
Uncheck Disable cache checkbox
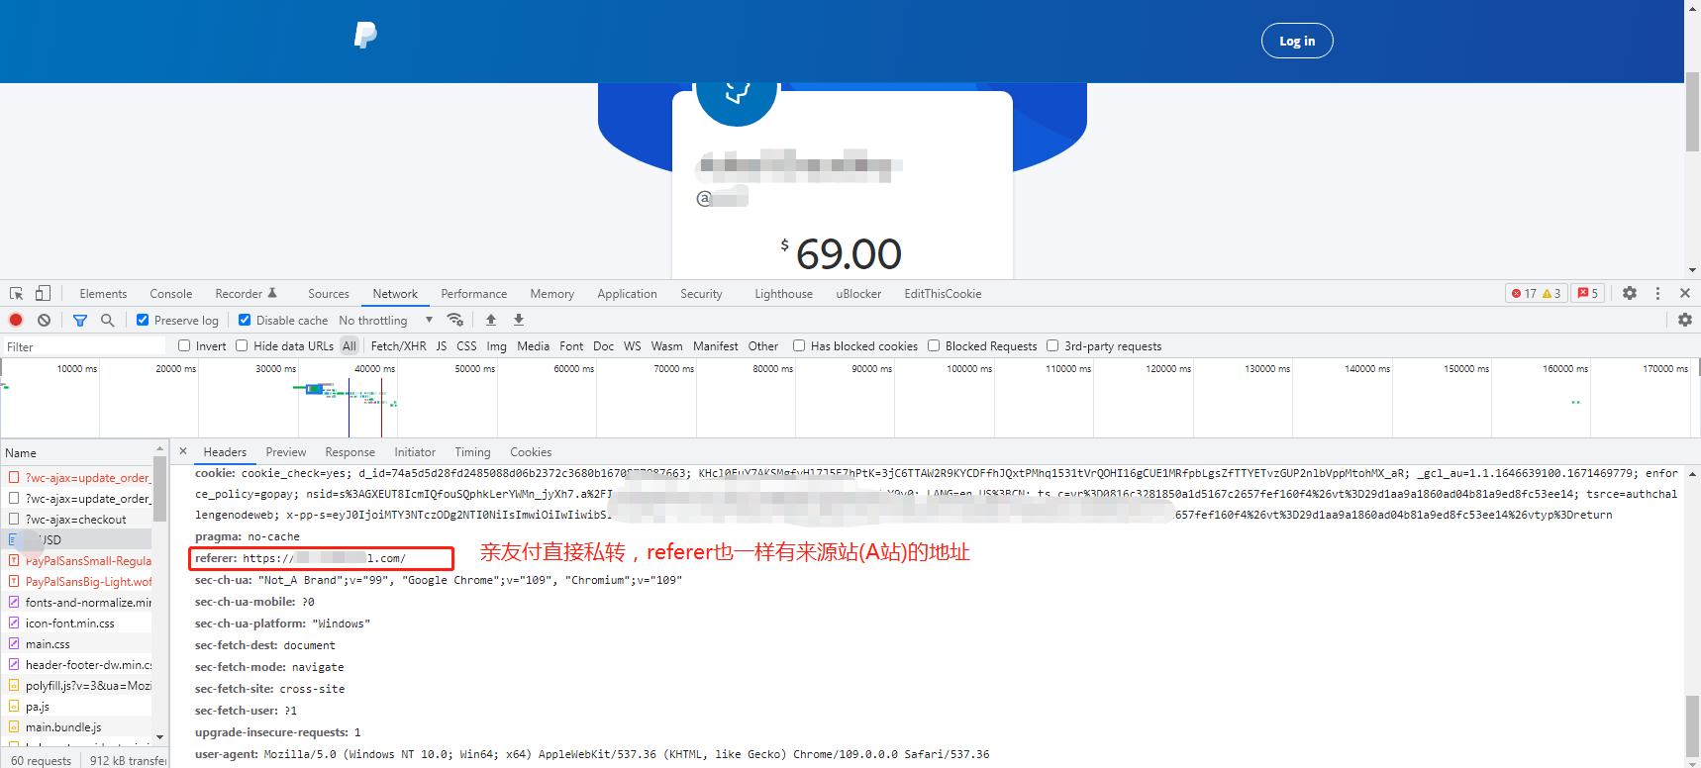245,320
